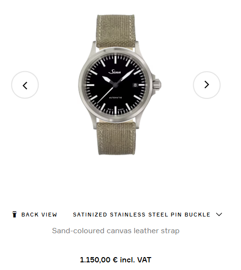Go to the previous watch image
The height and width of the screenshot is (270, 241).
click(x=25, y=85)
